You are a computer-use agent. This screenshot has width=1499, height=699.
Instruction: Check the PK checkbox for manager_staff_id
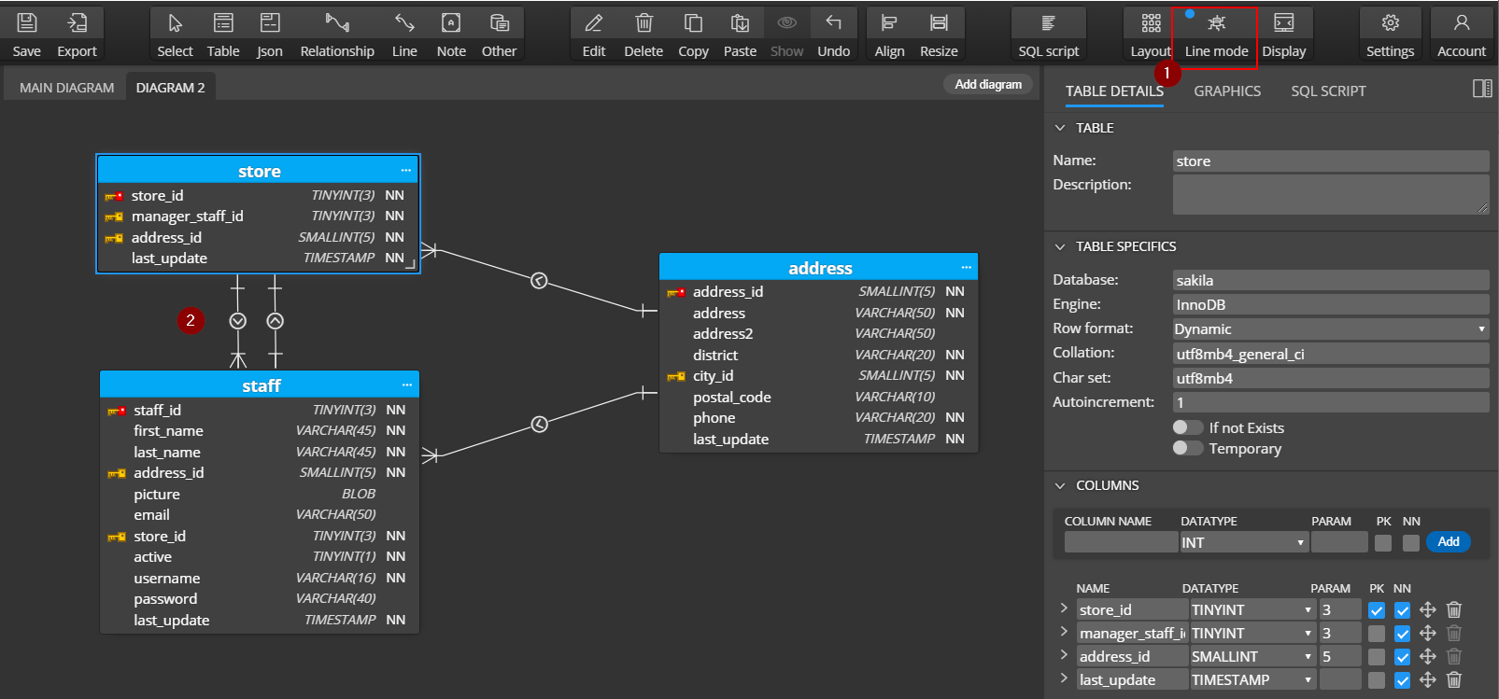click(x=1377, y=634)
